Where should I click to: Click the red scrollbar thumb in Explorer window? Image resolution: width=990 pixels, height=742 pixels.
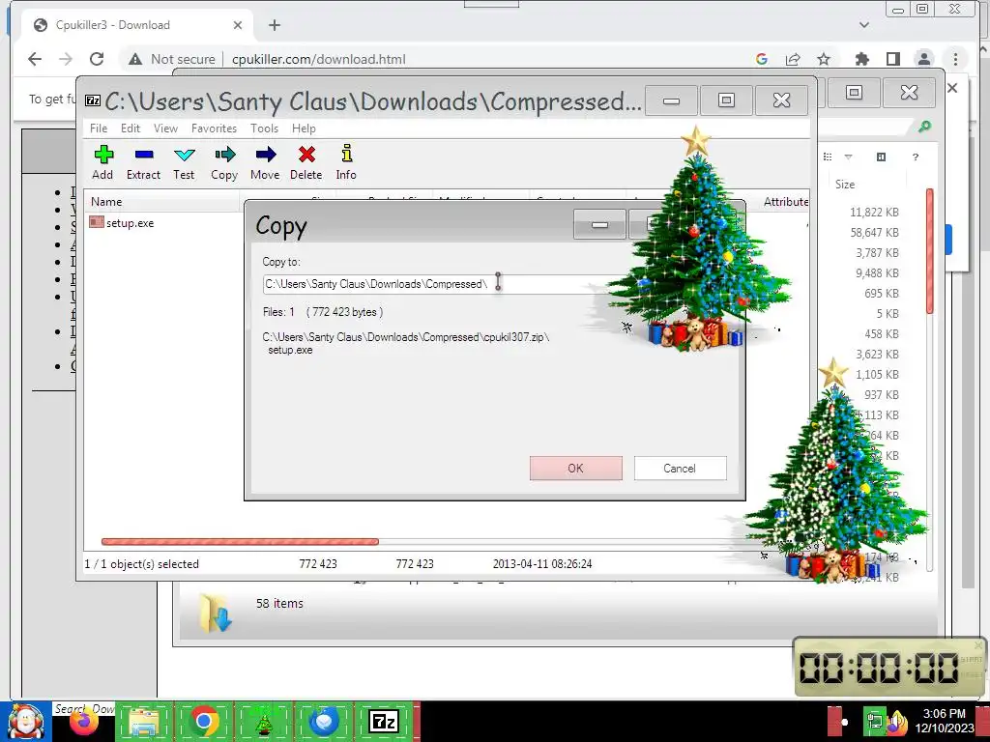929,250
